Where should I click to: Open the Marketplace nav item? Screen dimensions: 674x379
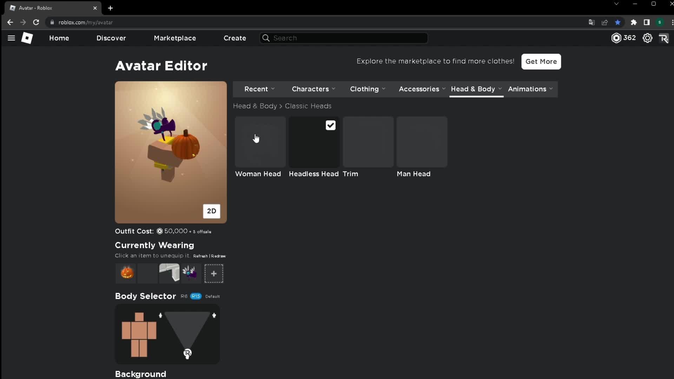coord(175,38)
